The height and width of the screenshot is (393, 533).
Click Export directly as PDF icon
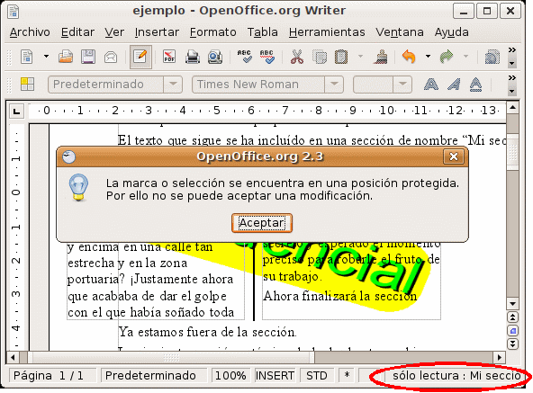[x=169, y=57]
